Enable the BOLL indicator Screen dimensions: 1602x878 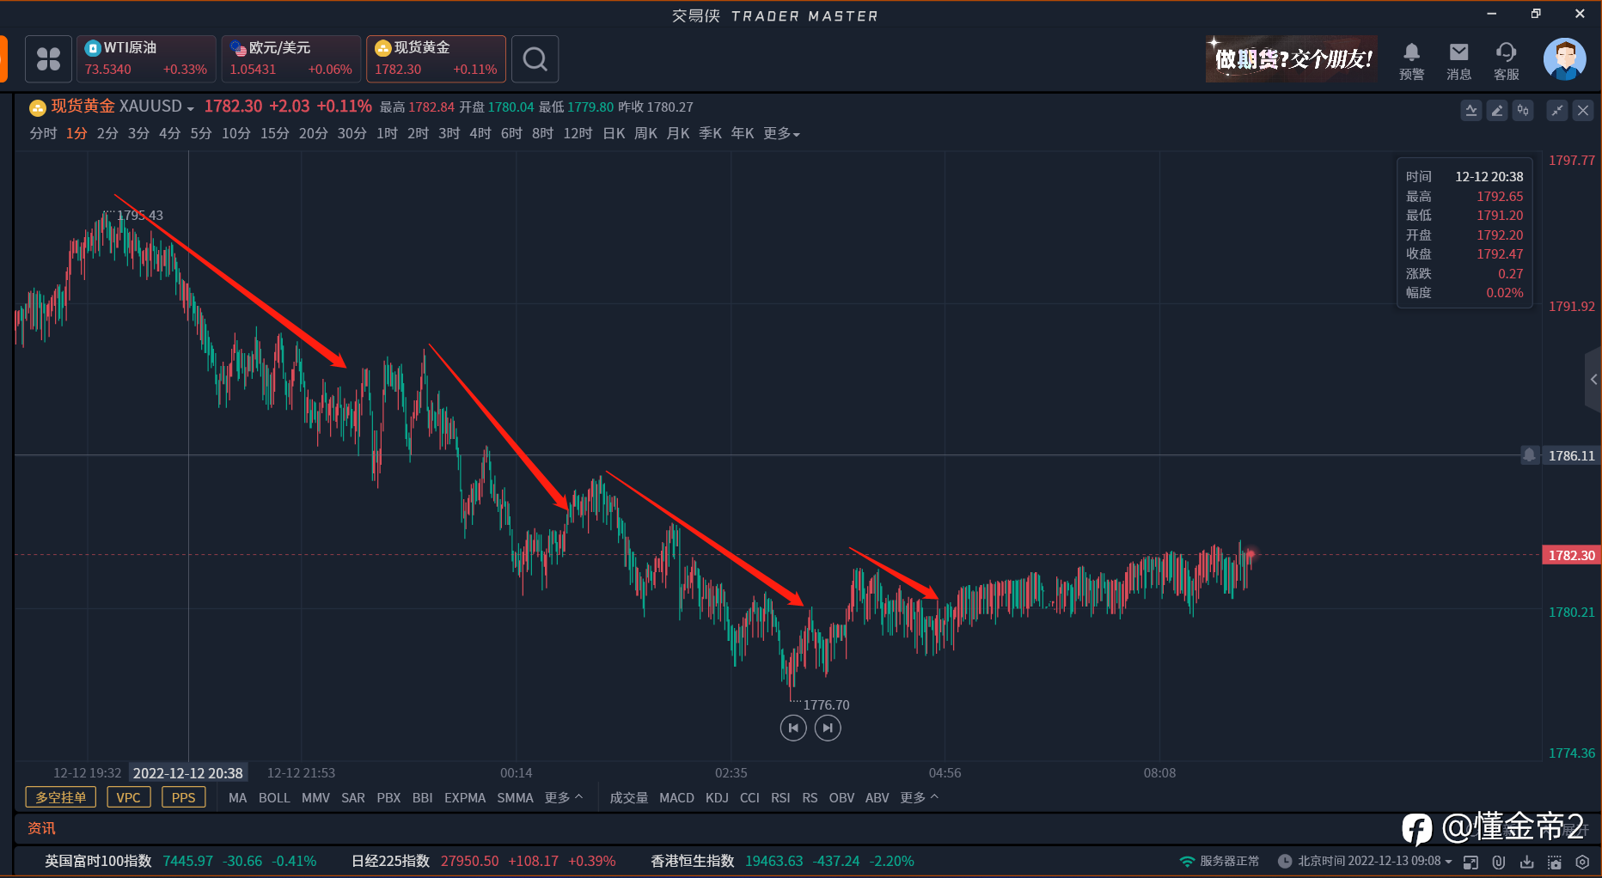(274, 798)
